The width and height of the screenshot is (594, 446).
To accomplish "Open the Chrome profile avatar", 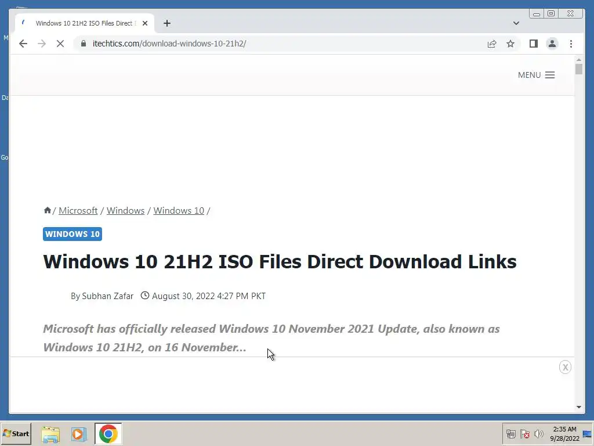I will [552, 44].
